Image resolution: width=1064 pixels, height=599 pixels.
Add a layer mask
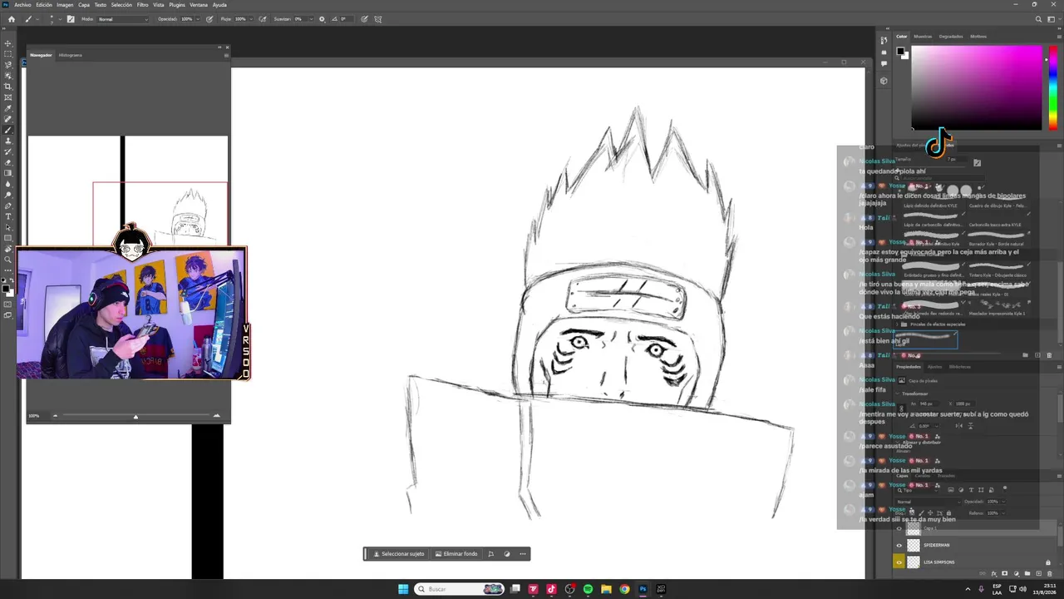pos(1005,573)
